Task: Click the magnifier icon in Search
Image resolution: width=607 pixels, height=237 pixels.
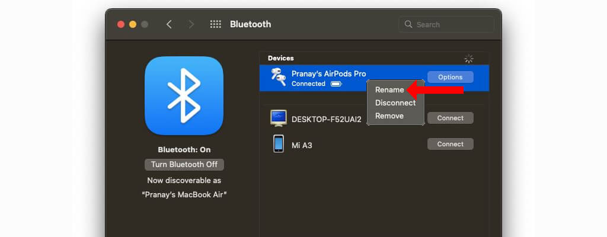Action: pyautogui.click(x=408, y=24)
